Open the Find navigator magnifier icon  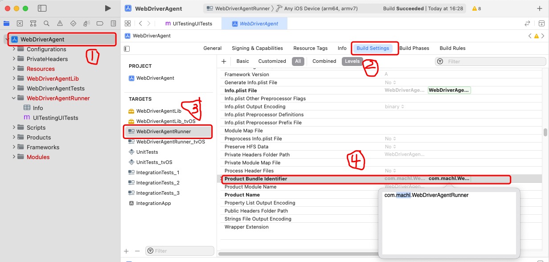pos(46,24)
